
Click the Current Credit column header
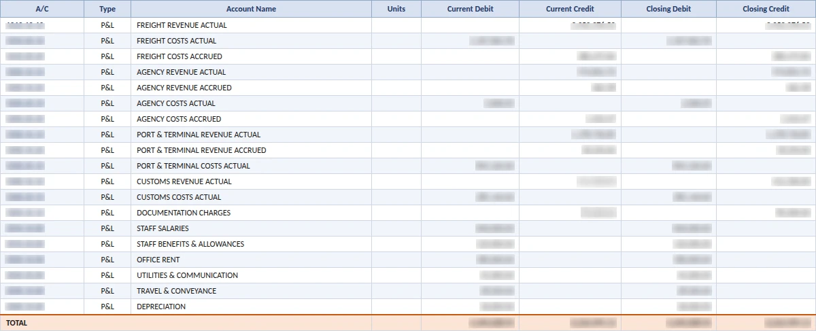(x=571, y=9)
